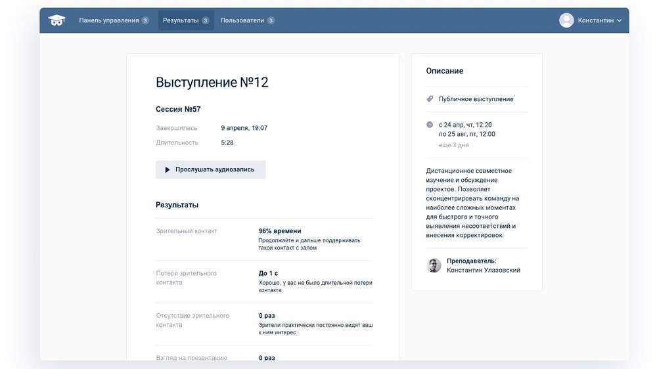Click the clock icon next to the dates
The width and height of the screenshot is (657, 369).
[430, 125]
